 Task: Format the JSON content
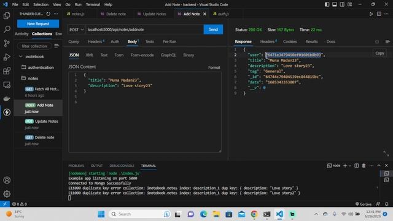pos(214,68)
